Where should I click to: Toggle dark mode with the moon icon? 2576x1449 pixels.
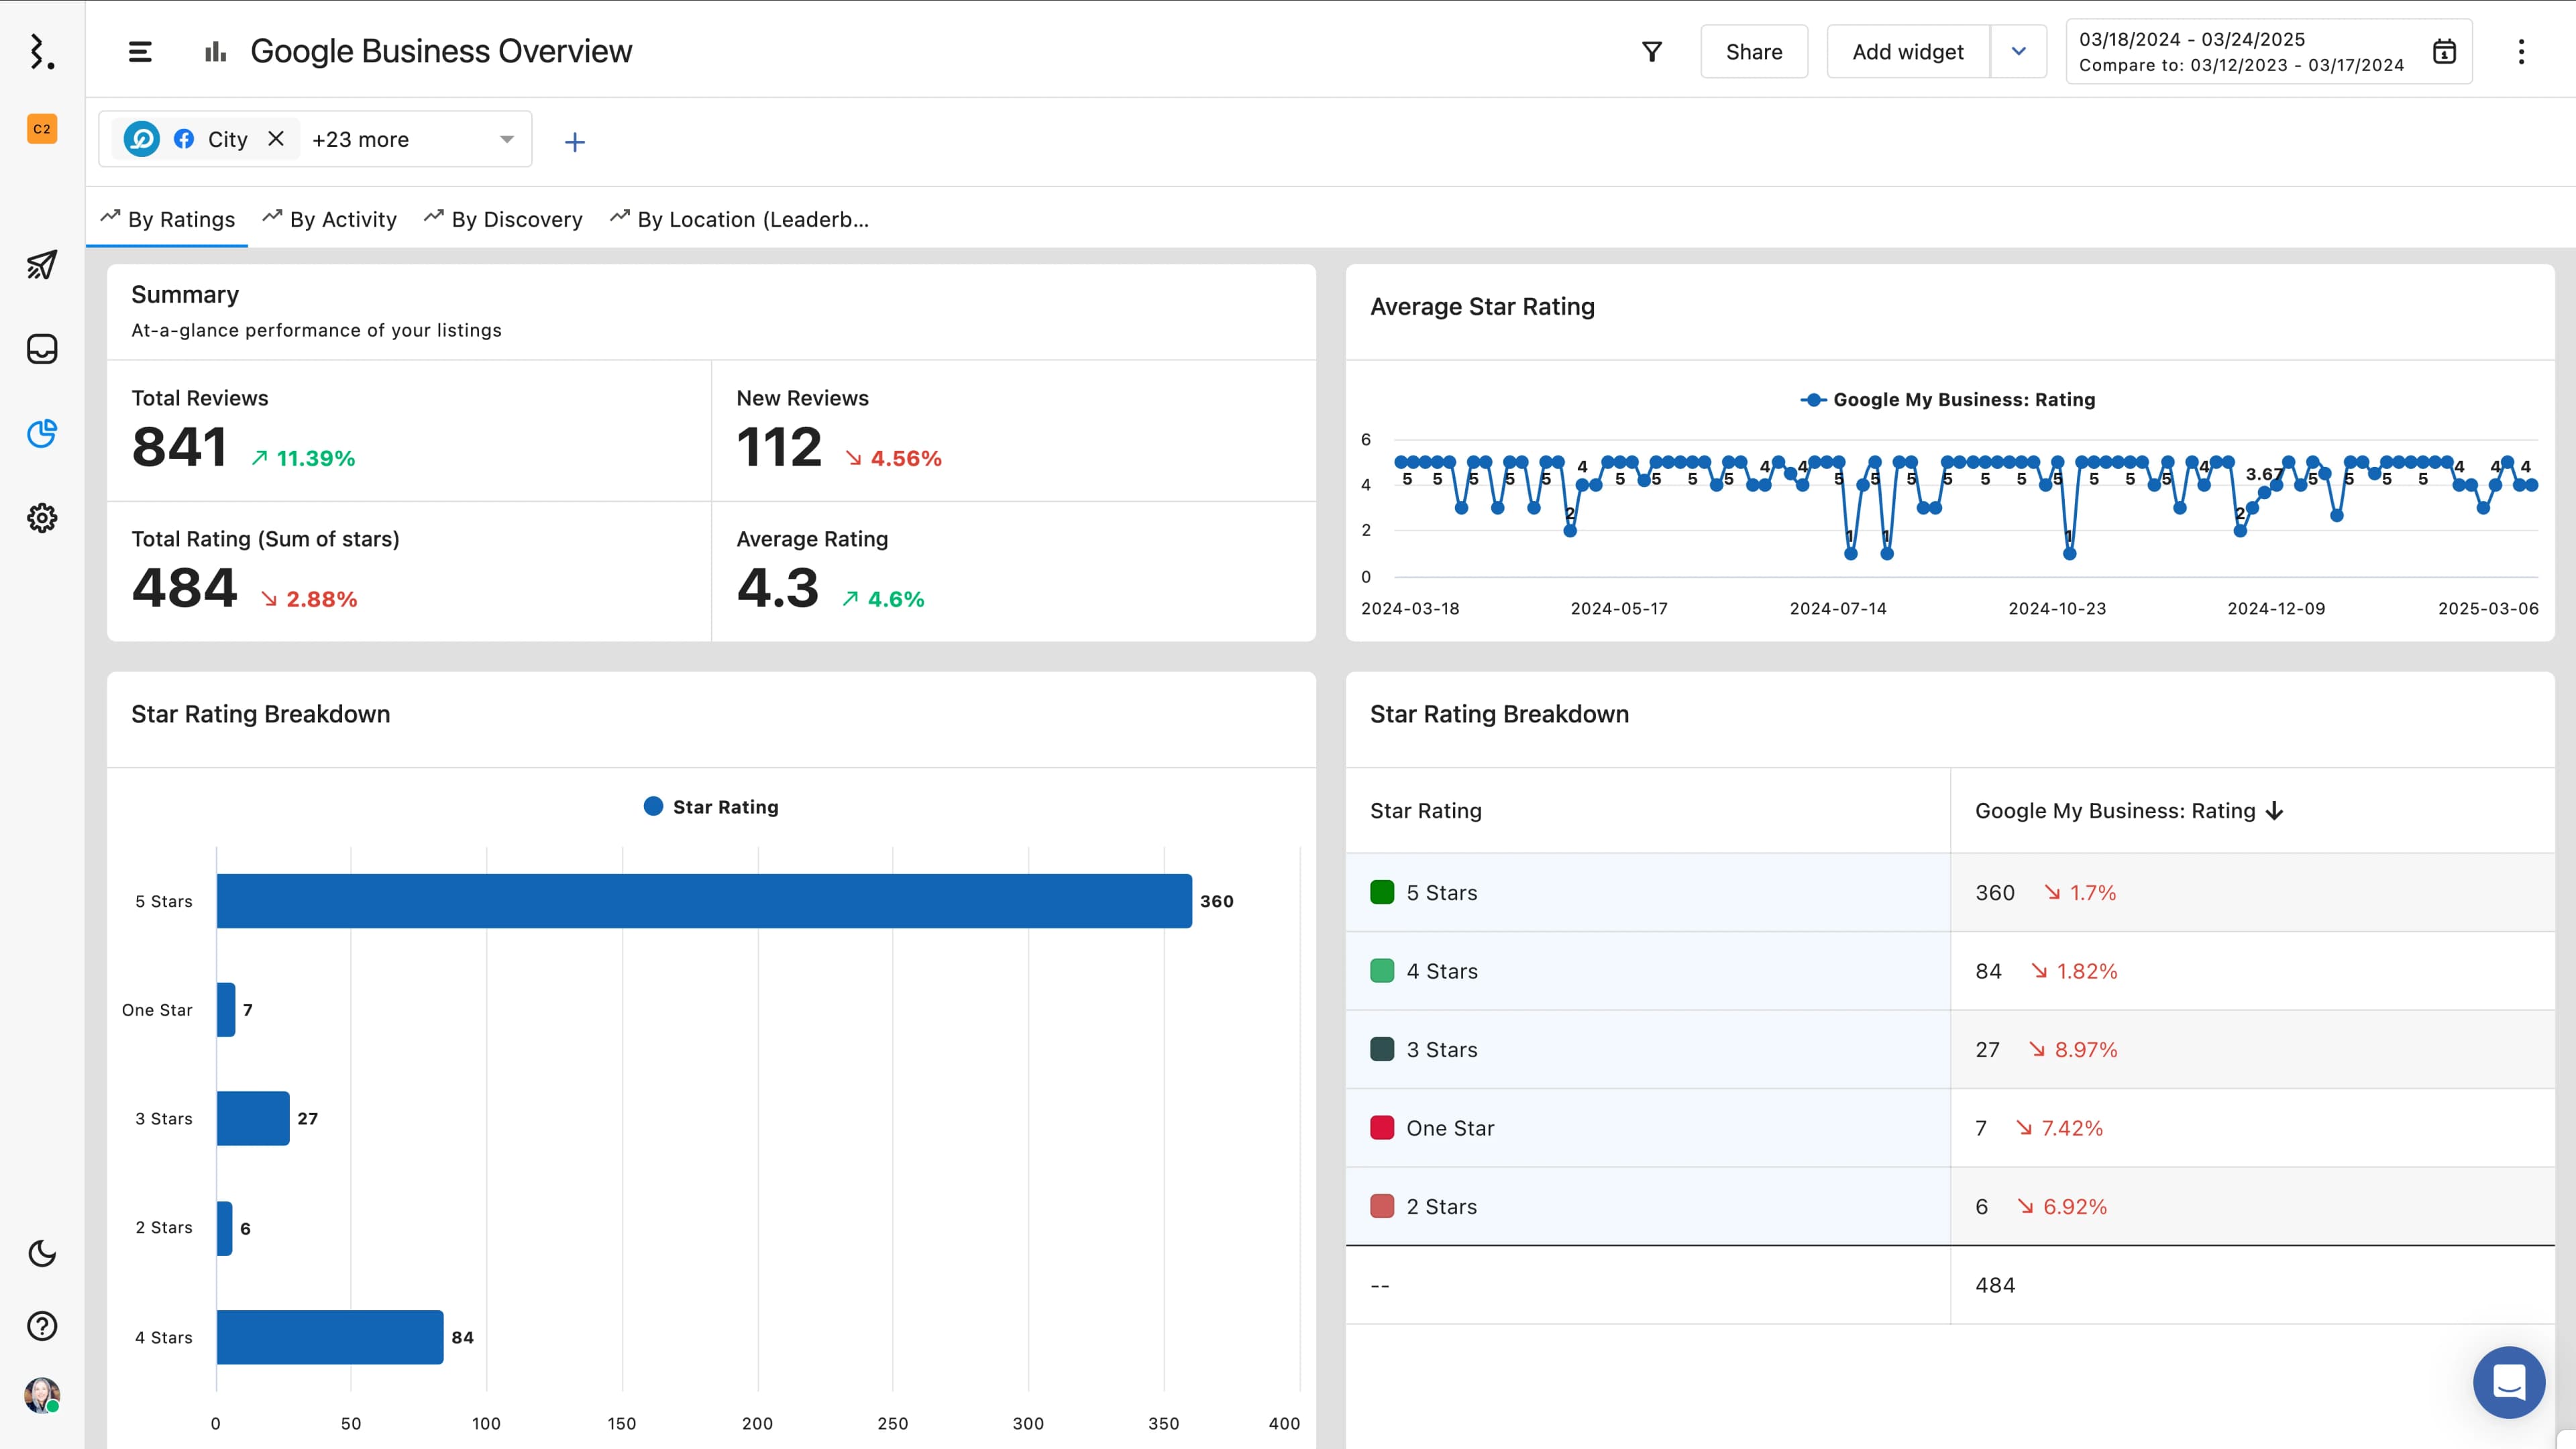pos(42,1254)
